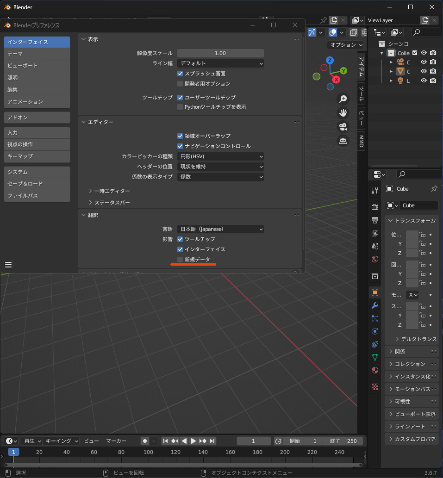Enable the 開発者用オプション checkbox
Screen dimensions: 443x478
tap(181, 84)
